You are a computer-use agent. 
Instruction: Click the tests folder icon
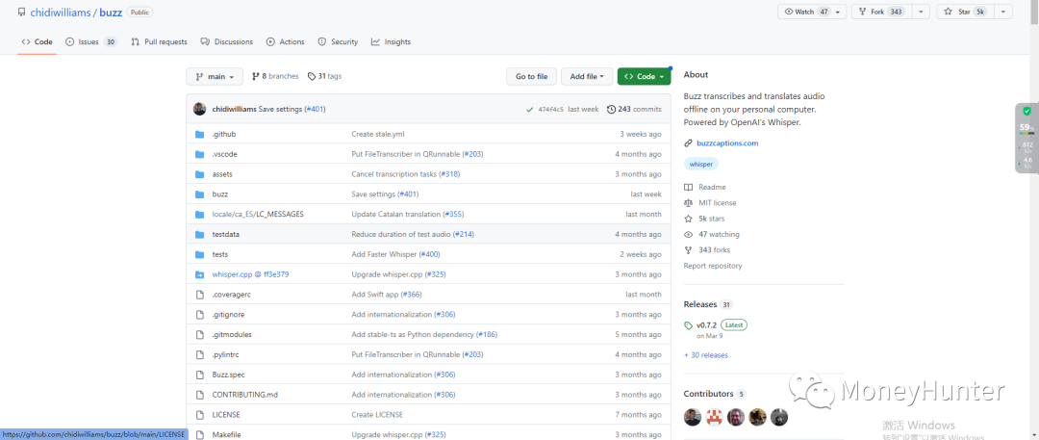click(199, 254)
